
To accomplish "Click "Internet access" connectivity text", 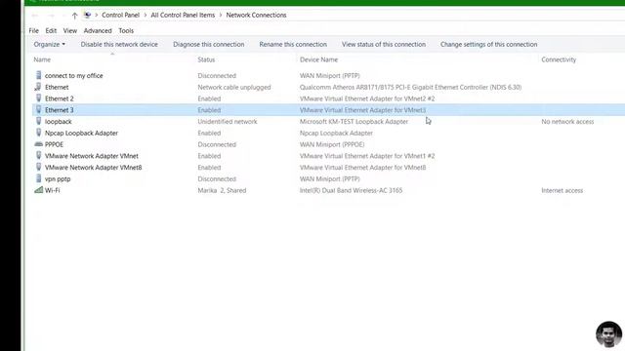I will pyautogui.click(x=562, y=191).
